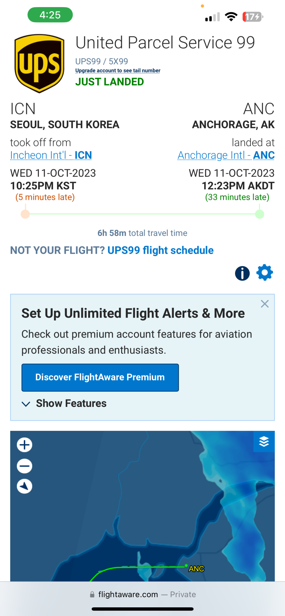Zoom in on the map
This screenshot has width=285, height=616.
25,445
